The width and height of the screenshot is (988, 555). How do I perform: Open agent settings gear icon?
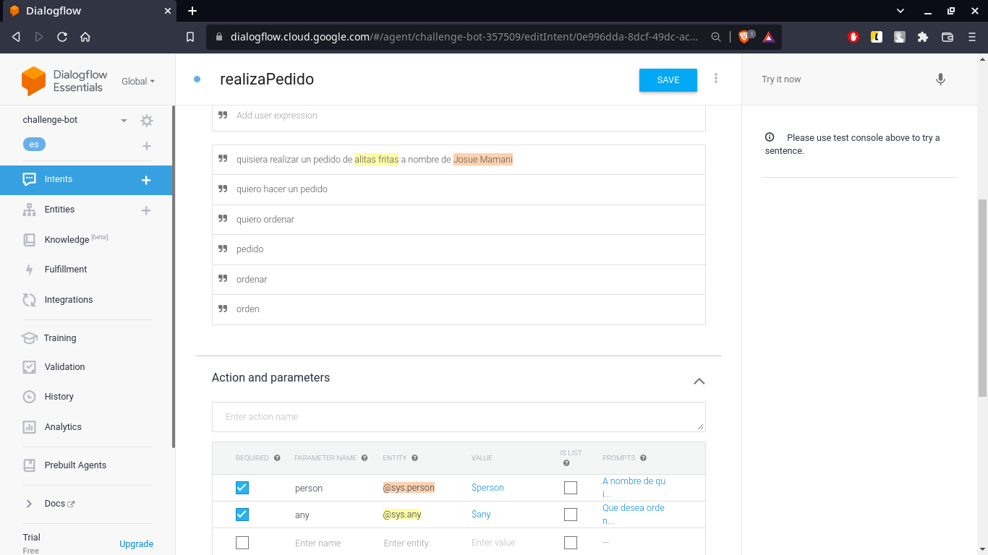point(147,121)
